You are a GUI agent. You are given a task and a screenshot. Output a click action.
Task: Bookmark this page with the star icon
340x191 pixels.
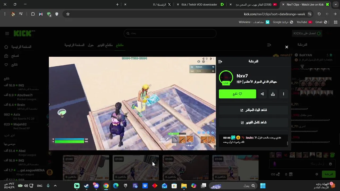pyautogui.click(x=68, y=14)
